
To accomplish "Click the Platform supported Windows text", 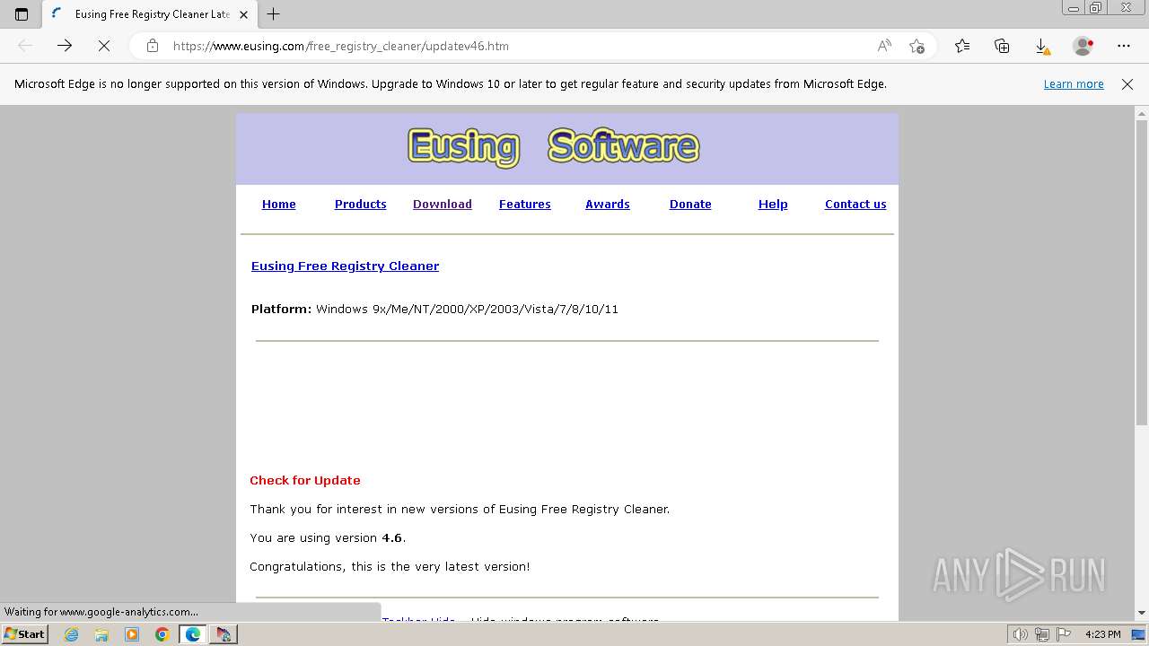I will click(434, 309).
